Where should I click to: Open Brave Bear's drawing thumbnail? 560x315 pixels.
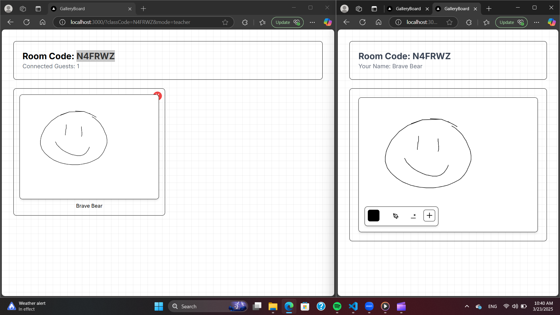pyautogui.click(x=89, y=147)
